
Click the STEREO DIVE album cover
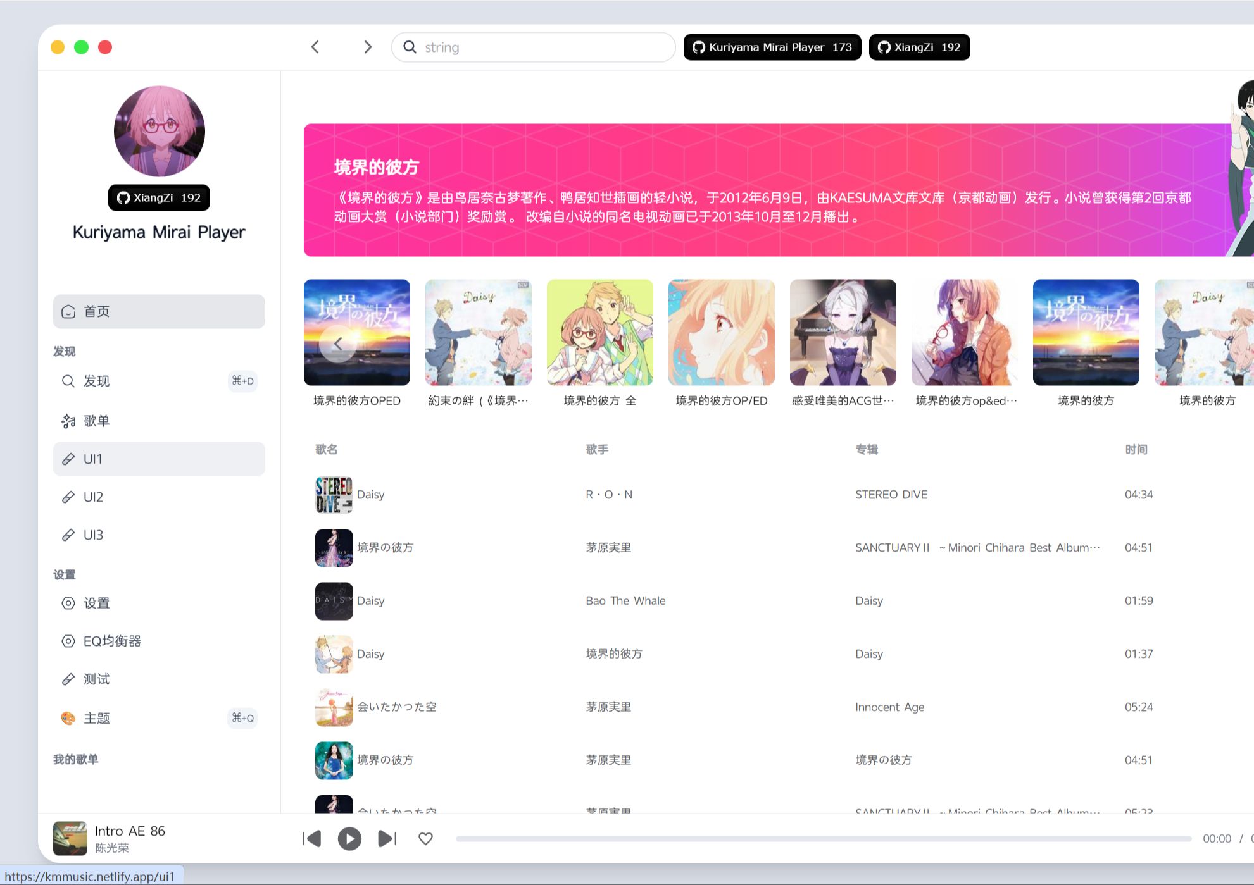tap(334, 495)
